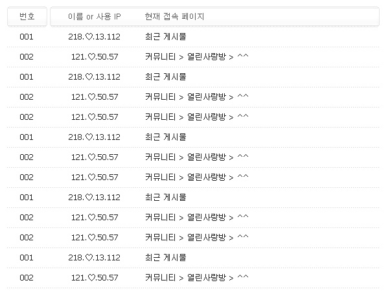Select the topmost 121.♡.50.57 IP address

(x=94, y=57)
